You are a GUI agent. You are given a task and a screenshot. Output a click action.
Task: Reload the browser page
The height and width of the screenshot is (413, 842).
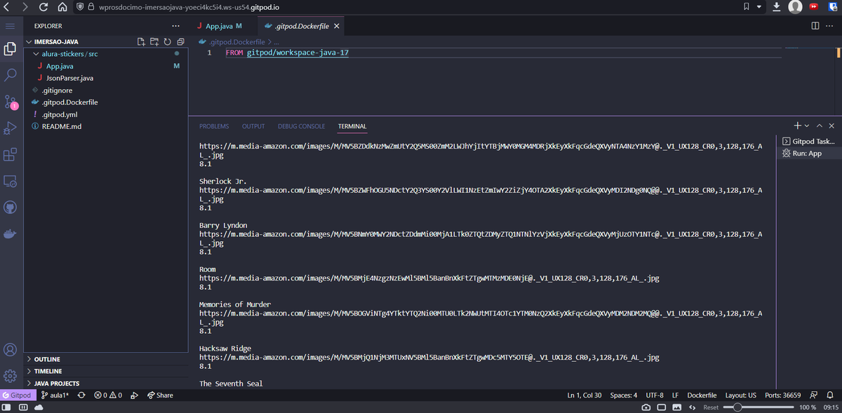(x=44, y=7)
